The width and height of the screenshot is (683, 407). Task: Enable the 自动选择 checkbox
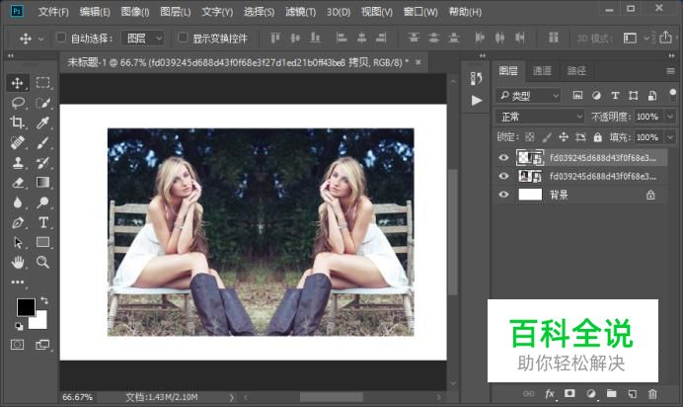point(61,39)
